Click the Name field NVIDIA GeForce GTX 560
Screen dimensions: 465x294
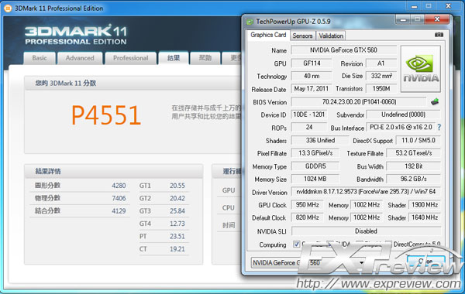click(x=343, y=50)
